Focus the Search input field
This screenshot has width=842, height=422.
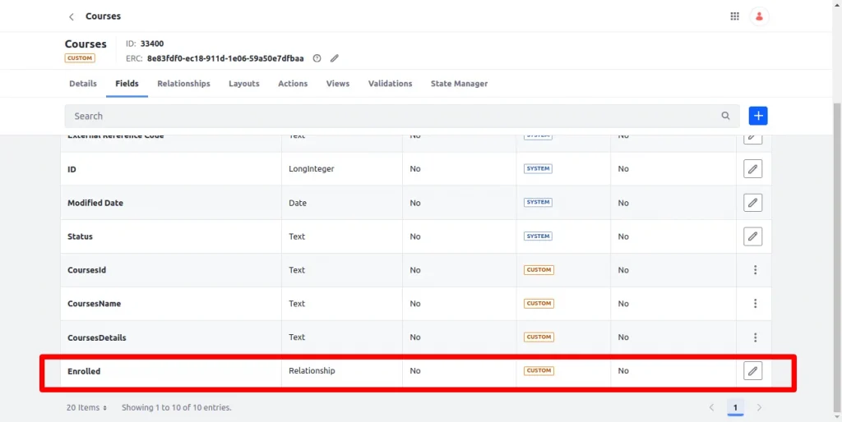pyautogui.click(x=386, y=116)
